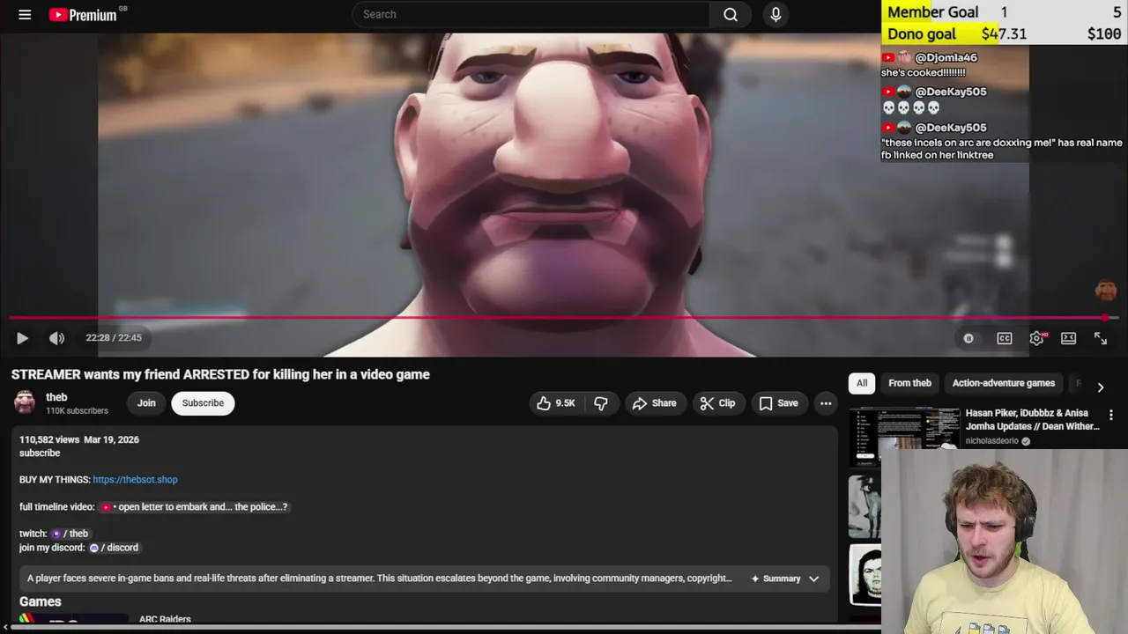
Task: Open theb channel avatar
Action: tap(25, 403)
